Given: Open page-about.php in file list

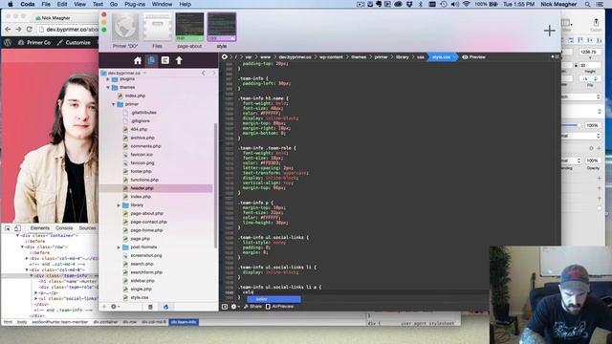Looking at the screenshot, I should pos(146,213).
